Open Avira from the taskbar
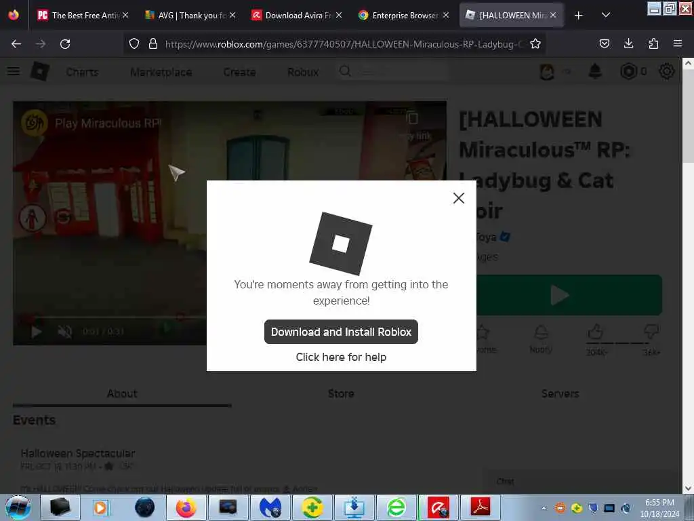This screenshot has width=694, height=521. coord(438,507)
